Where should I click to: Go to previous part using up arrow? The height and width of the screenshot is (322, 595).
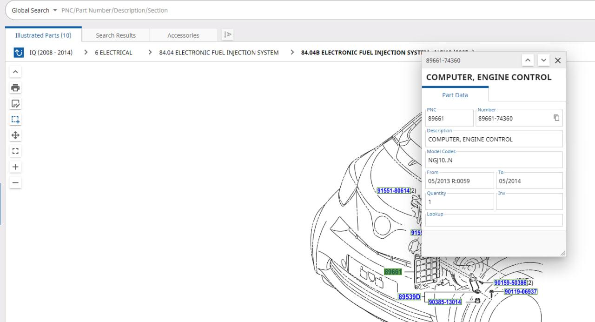[528, 60]
